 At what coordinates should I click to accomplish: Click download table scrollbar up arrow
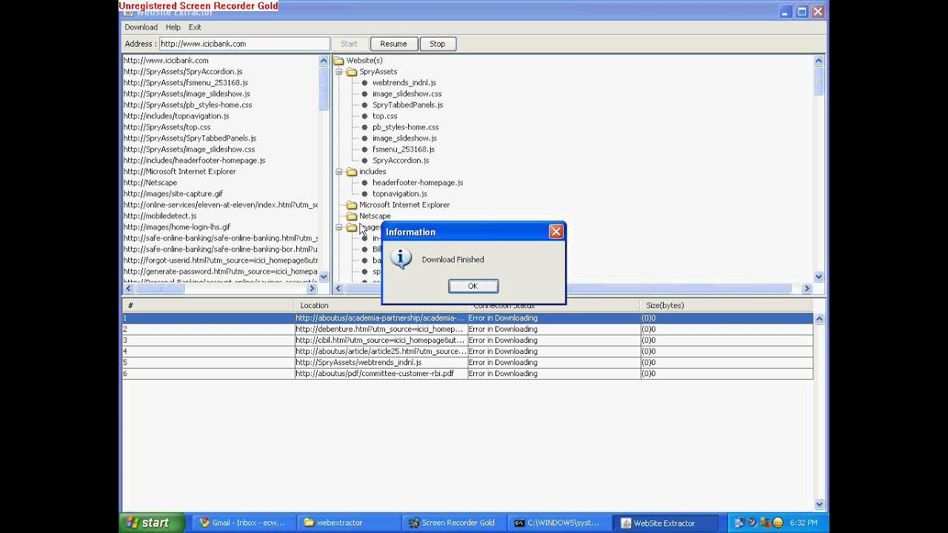[x=819, y=318]
